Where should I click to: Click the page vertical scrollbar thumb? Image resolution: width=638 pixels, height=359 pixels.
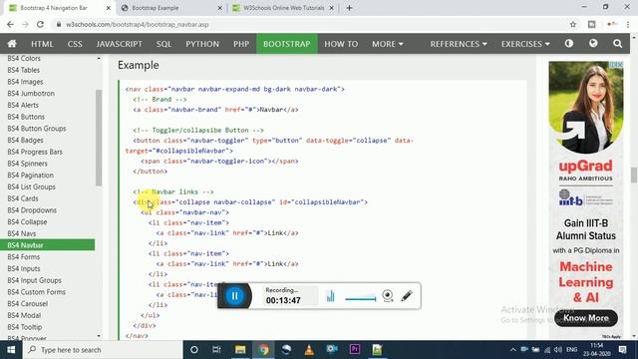tap(634, 176)
